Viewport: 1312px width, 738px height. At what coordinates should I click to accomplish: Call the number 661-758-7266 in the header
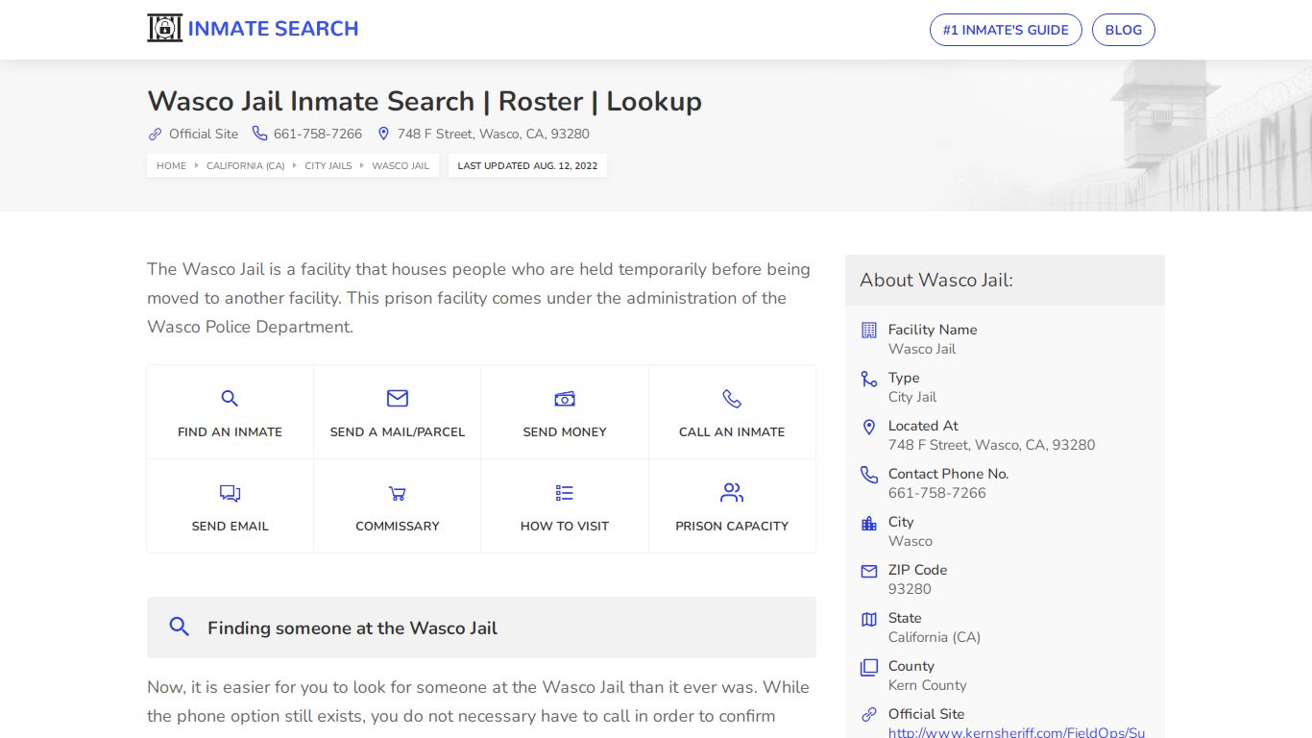(318, 134)
